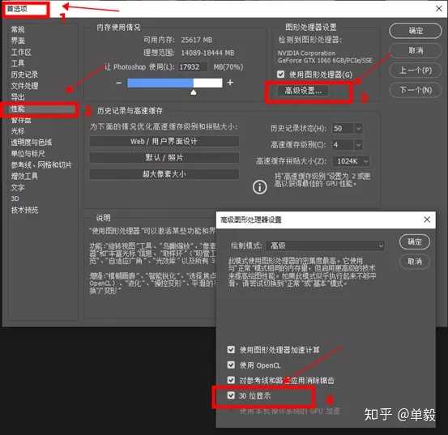Click 确定 in the preferences window
The height and width of the screenshot is (435, 448).
pos(415,31)
